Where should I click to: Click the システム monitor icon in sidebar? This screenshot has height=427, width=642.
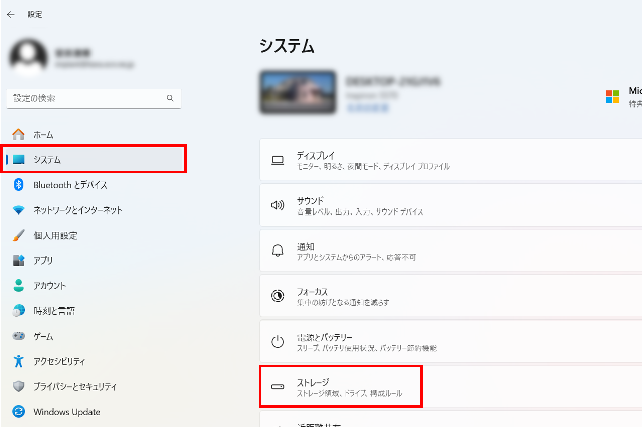tap(19, 160)
